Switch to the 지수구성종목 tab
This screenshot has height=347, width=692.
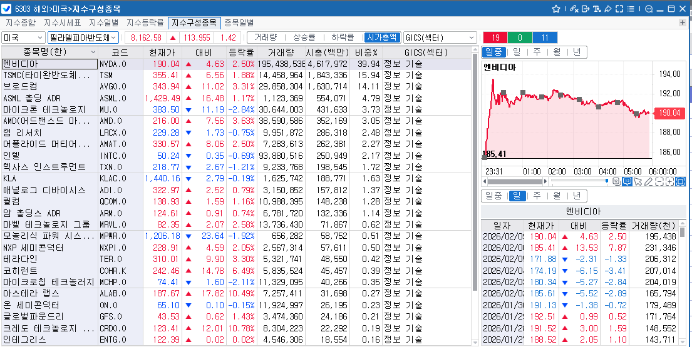(194, 23)
